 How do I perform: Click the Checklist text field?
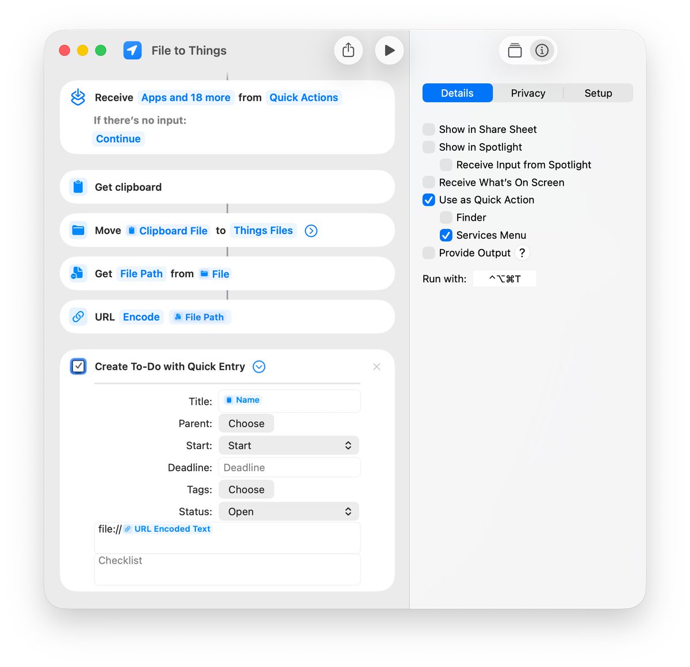[227, 569]
